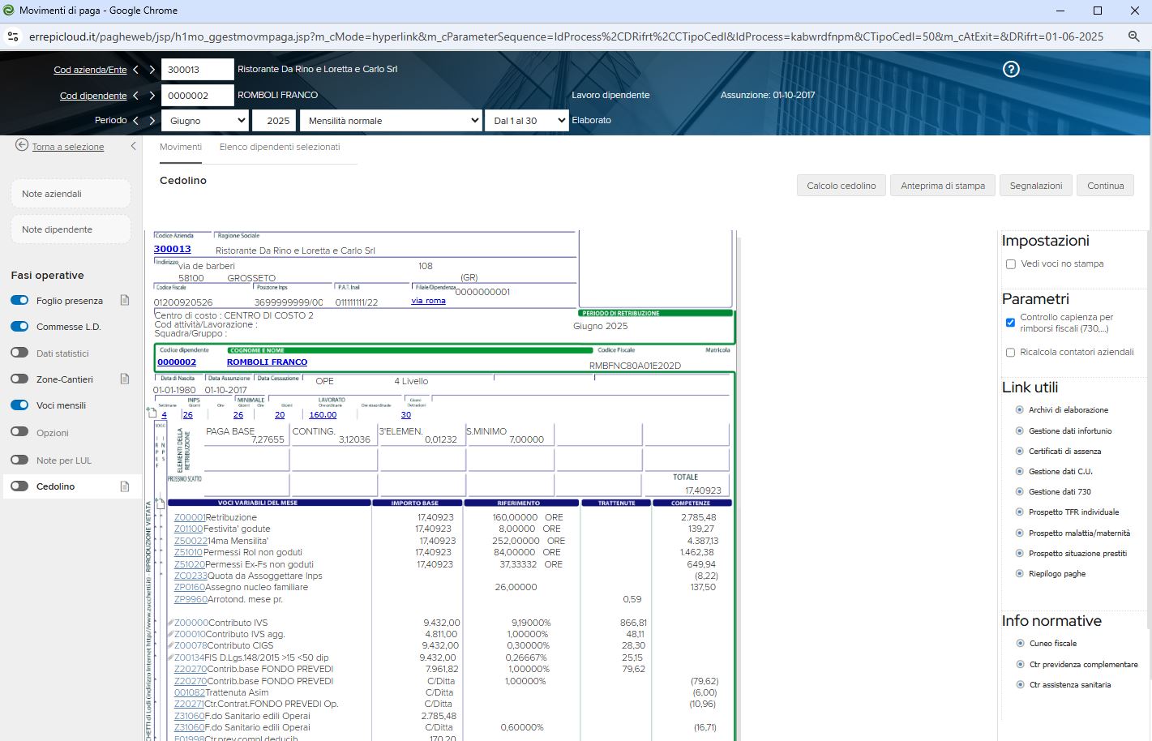Open the help question mark icon

[x=1011, y=69]
